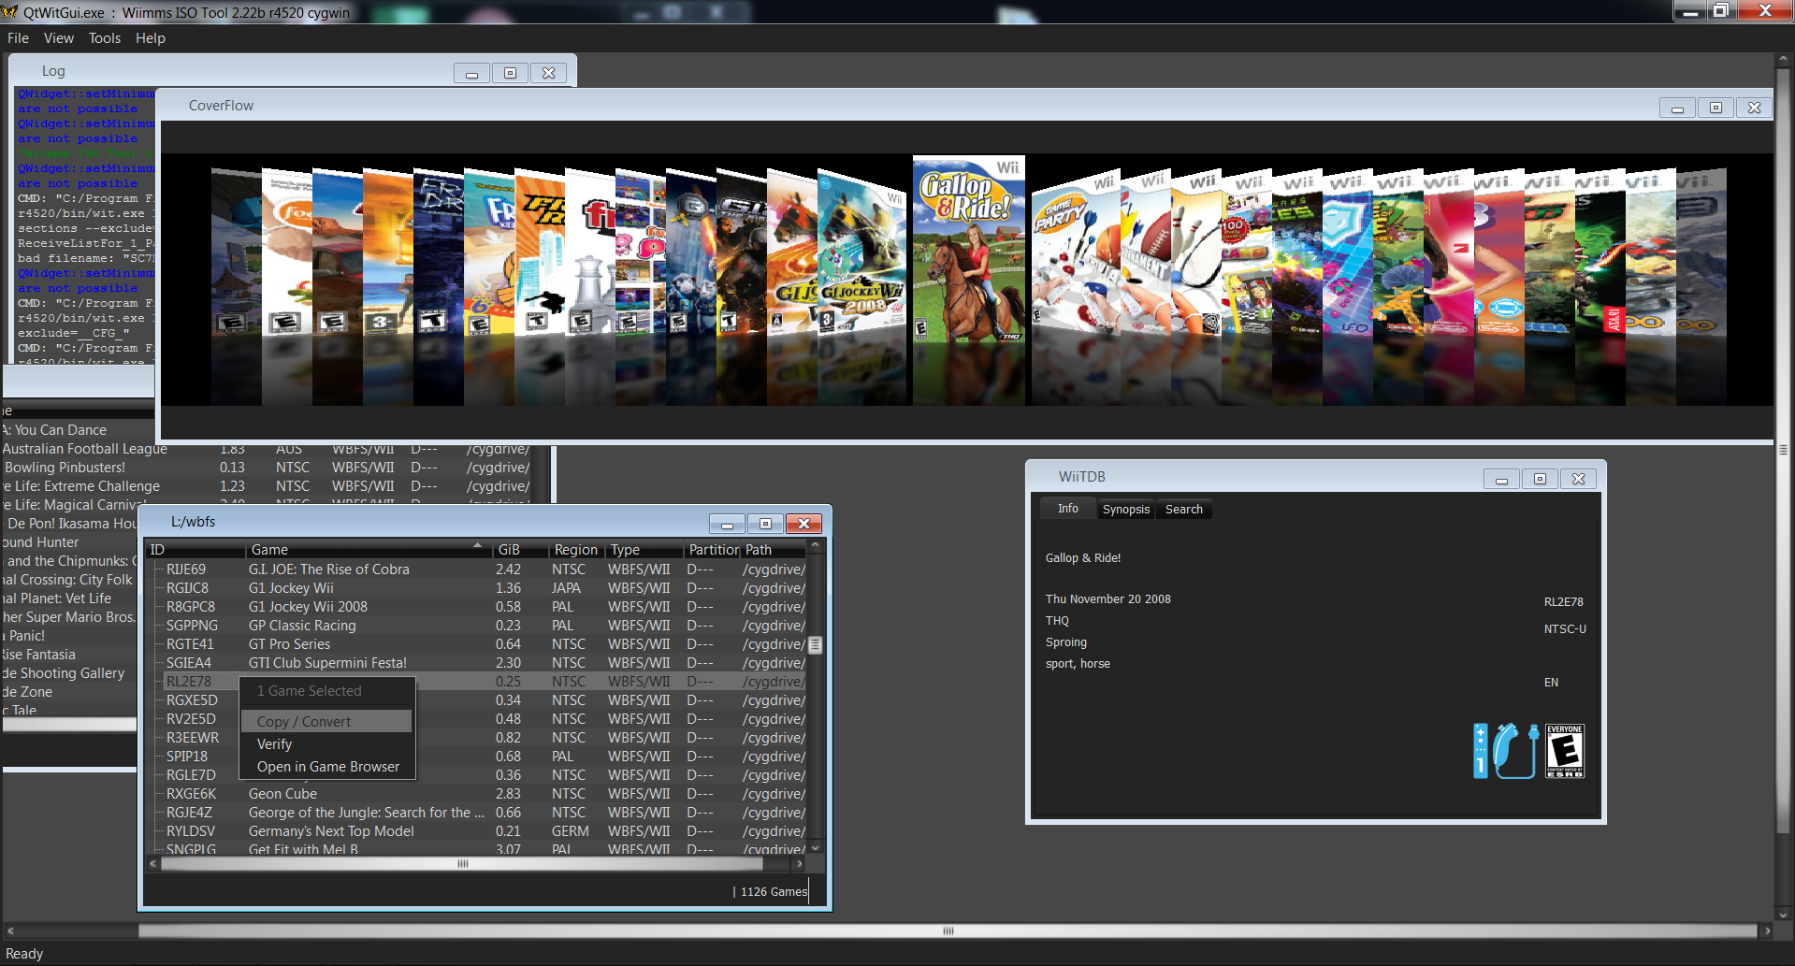
Task: Switch to the Info tab in WiiTDB
Action: click(x=1068, y=509)
